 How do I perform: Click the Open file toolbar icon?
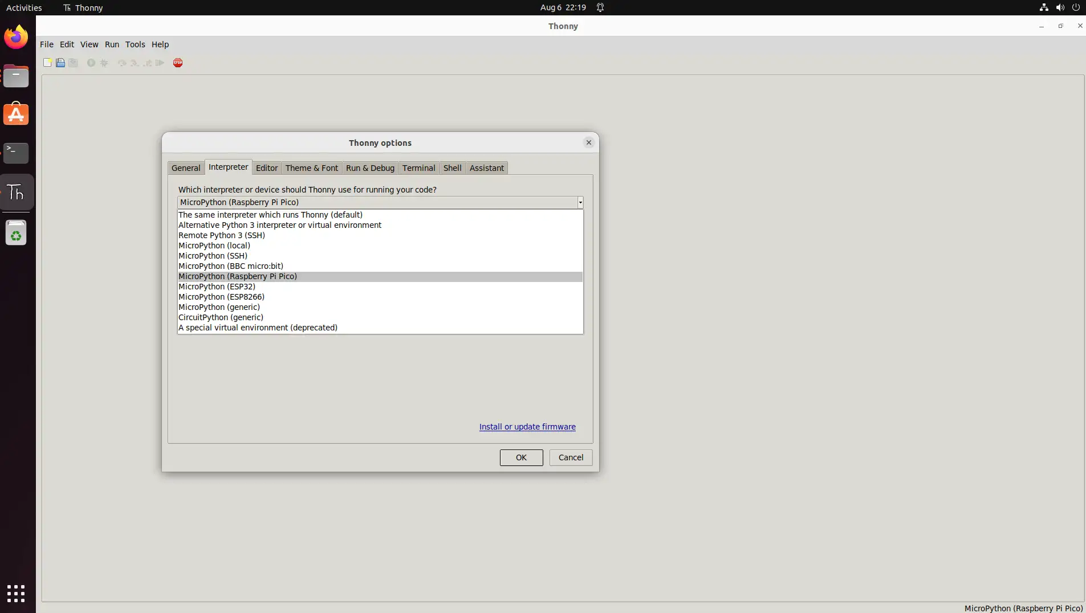[60, 63]
